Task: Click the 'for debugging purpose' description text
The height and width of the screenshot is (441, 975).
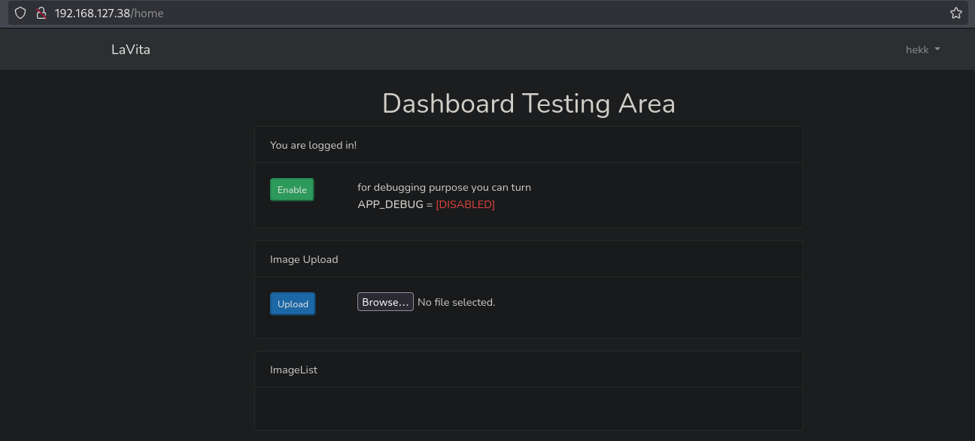Action: click(444, 187)
